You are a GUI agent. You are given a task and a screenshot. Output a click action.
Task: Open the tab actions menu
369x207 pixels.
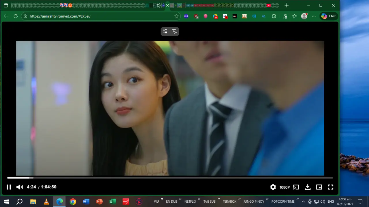6,5
